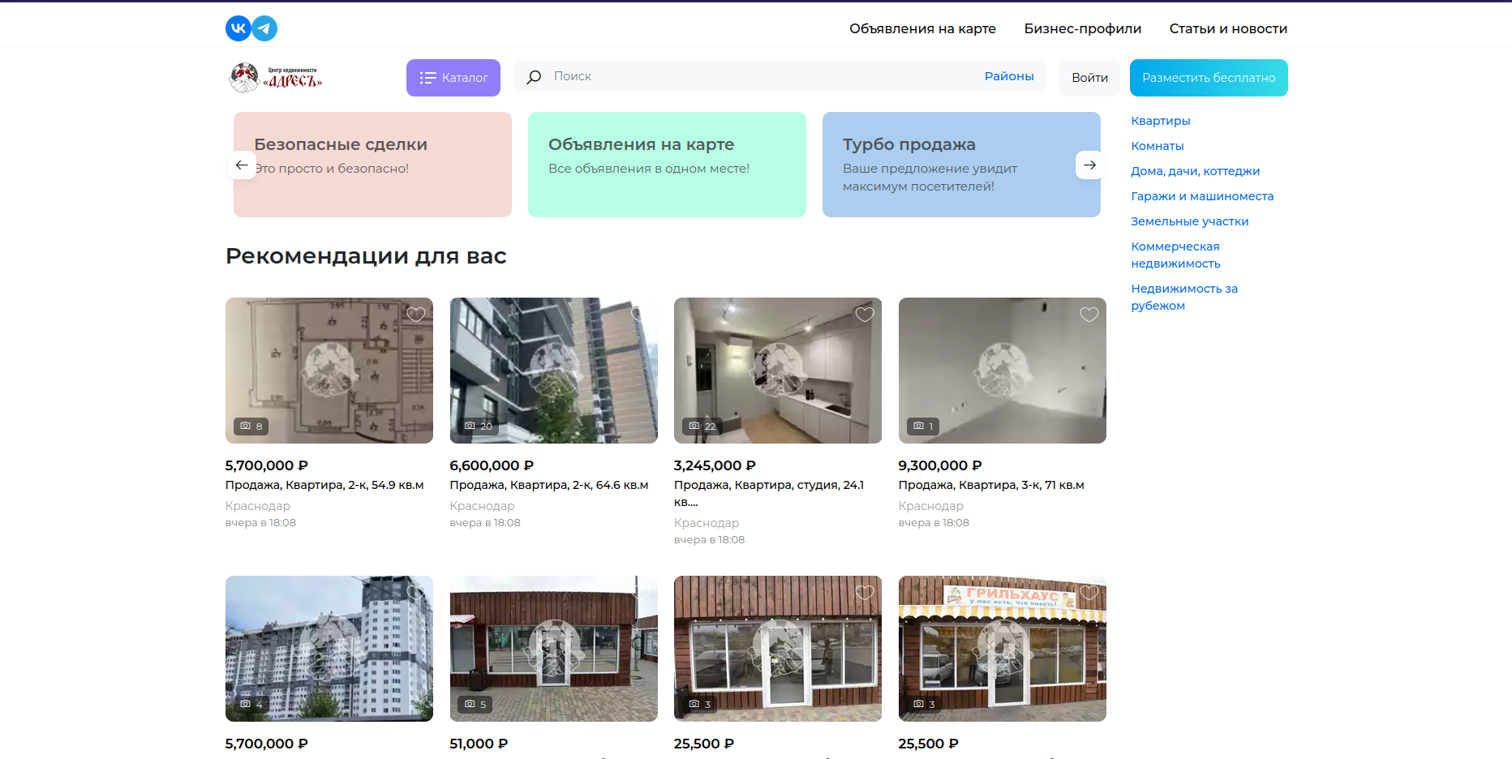1512x759 pixels.
Task: Open photo counter on 9,300,000 ₽ listing
Action: click(x=923, y=427)
